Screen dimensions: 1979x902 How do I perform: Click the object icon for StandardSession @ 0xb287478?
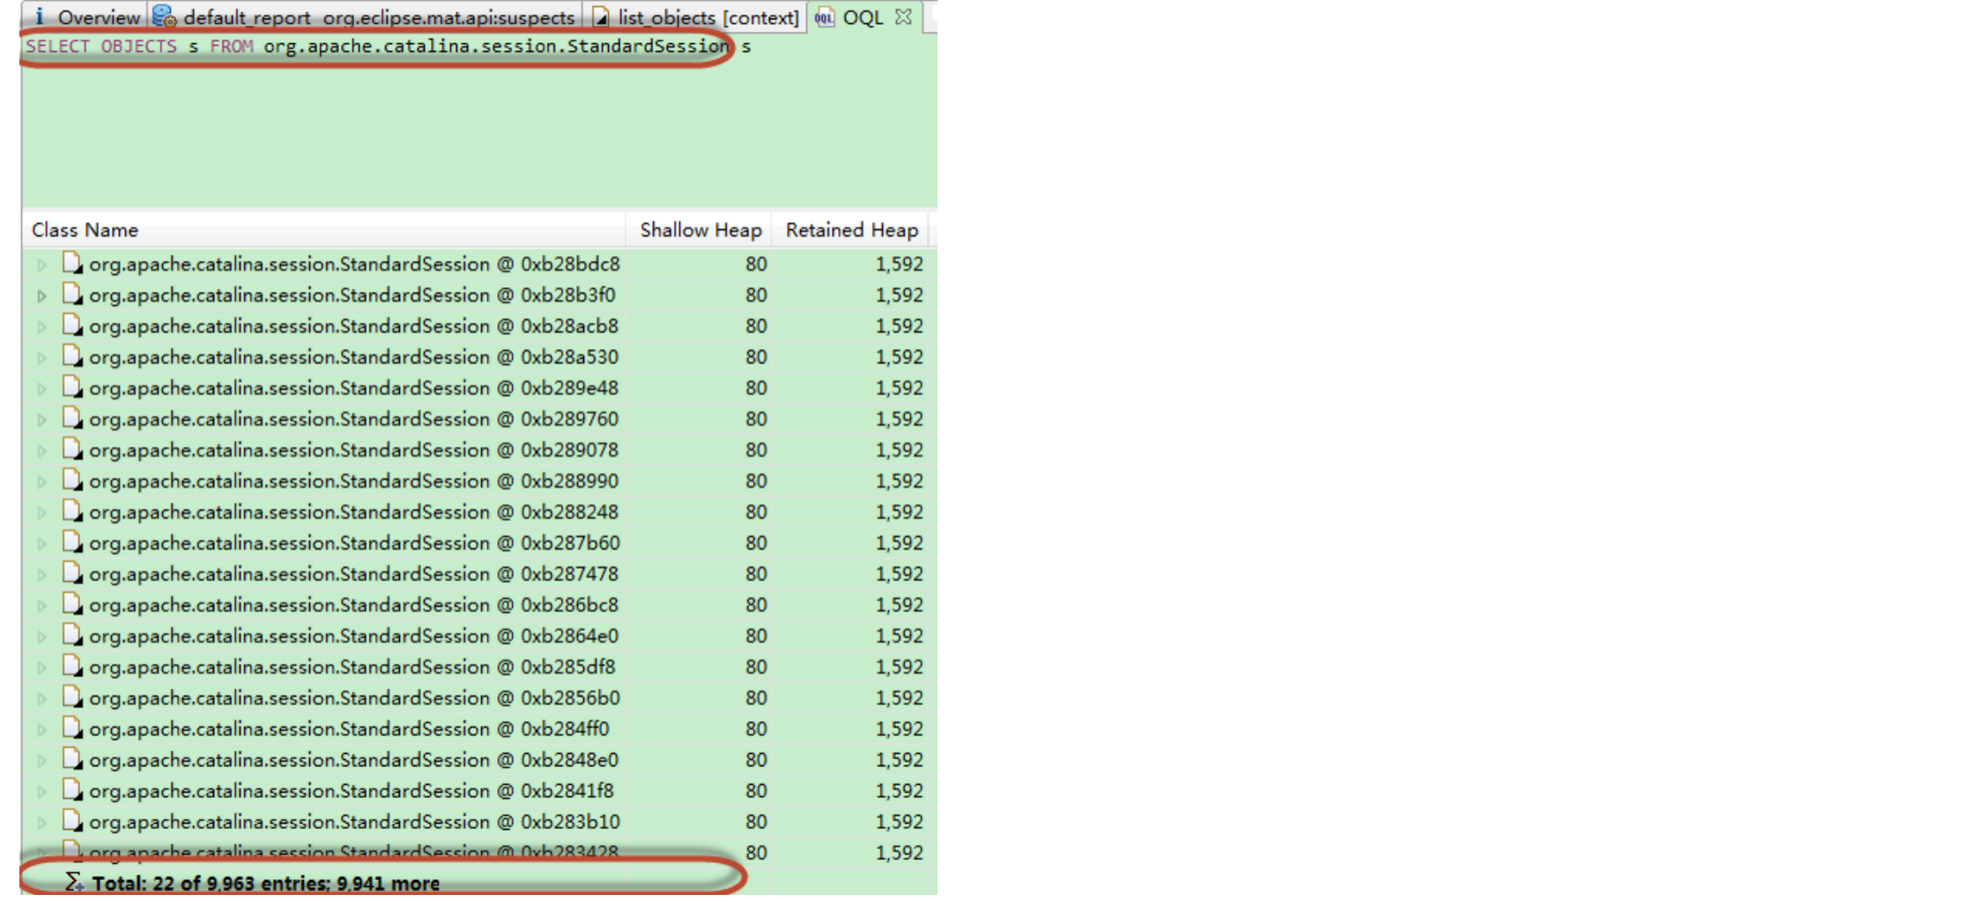72,573
